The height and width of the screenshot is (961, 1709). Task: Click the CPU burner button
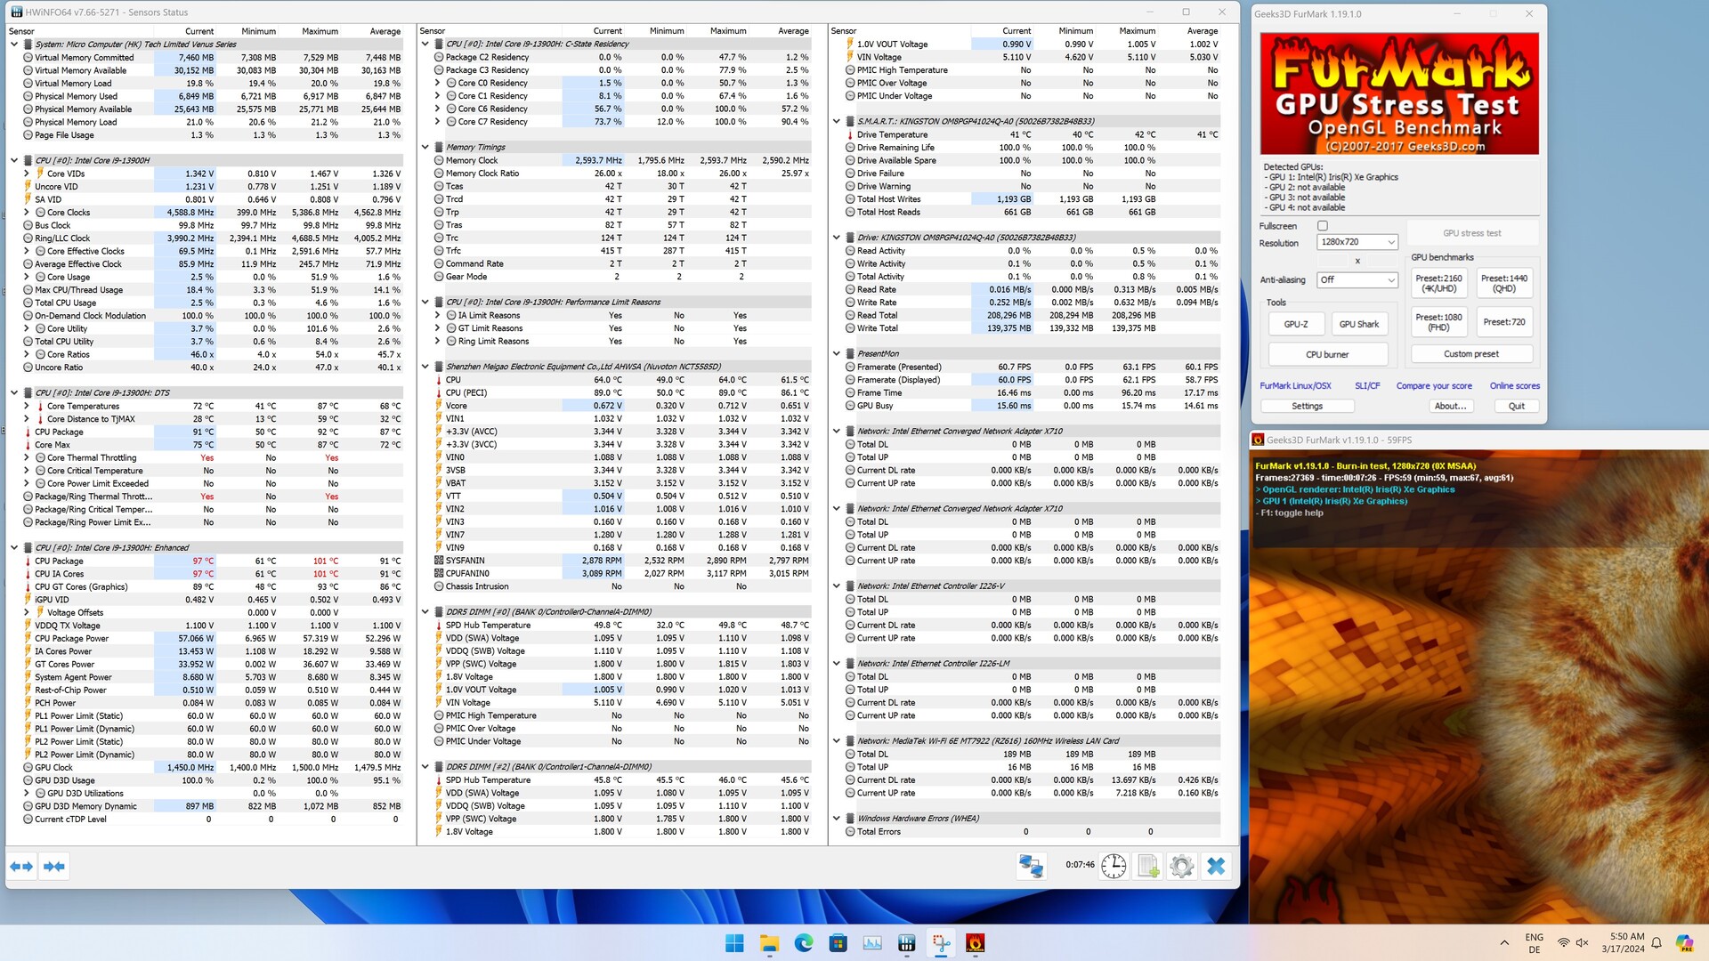1327,355
